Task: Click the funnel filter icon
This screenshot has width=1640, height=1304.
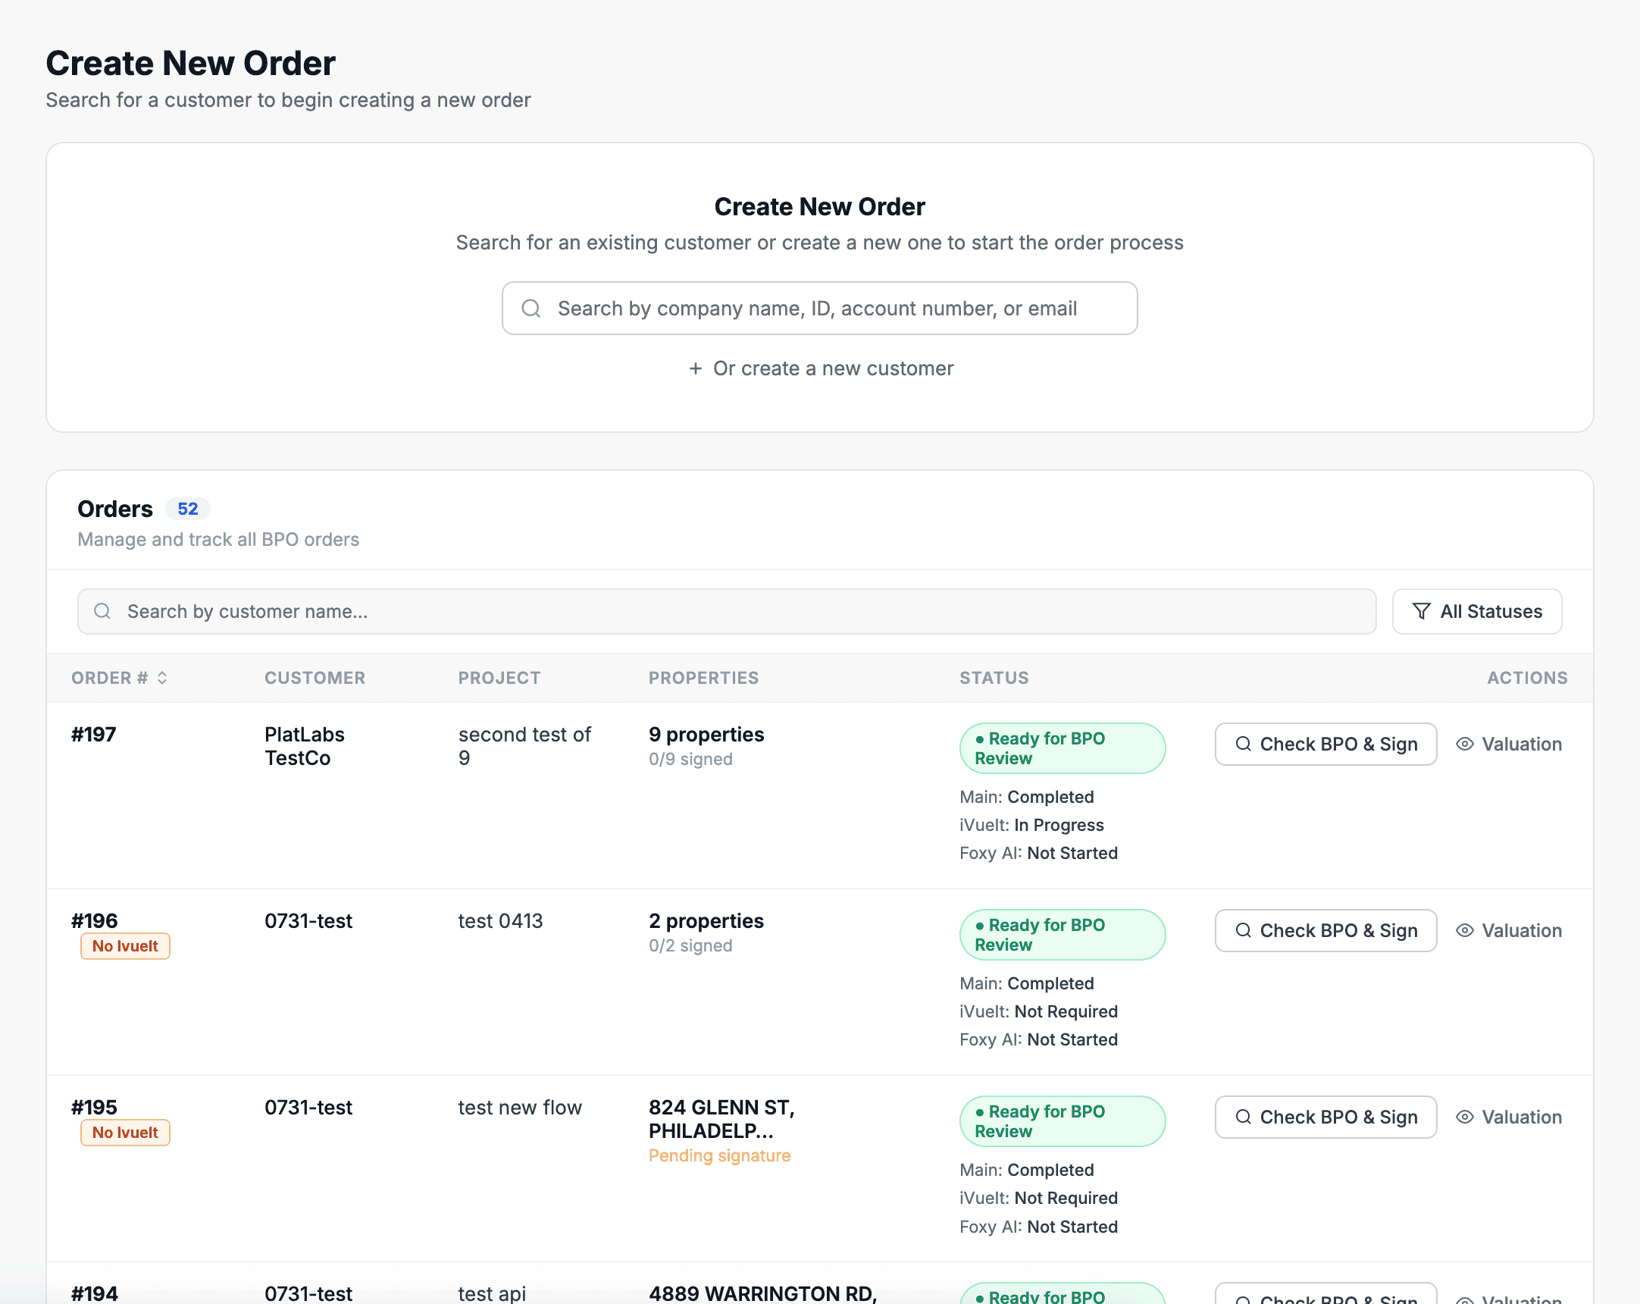Action: [1420, 611]
